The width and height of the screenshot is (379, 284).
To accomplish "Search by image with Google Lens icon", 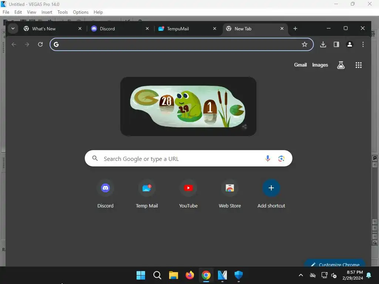I will tap(281, 159).
